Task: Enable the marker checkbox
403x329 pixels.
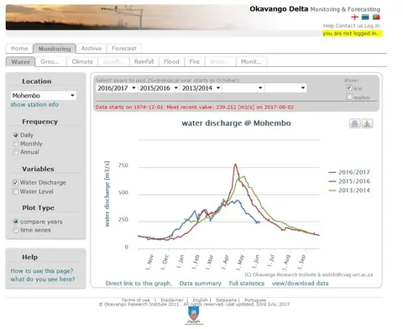Action: 349,97
